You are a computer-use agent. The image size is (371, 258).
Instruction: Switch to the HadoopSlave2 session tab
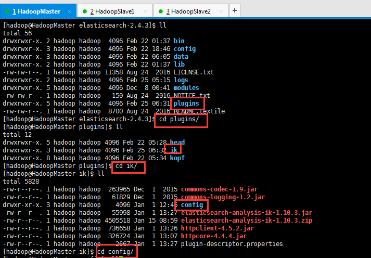pyautogui.click(x=190, y=11)
